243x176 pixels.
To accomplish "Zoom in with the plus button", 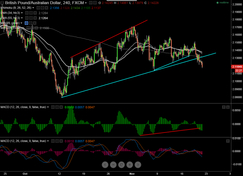I will (130, 165).
